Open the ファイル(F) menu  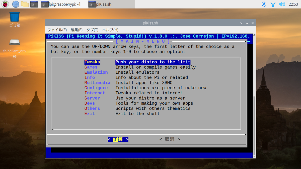57,30
